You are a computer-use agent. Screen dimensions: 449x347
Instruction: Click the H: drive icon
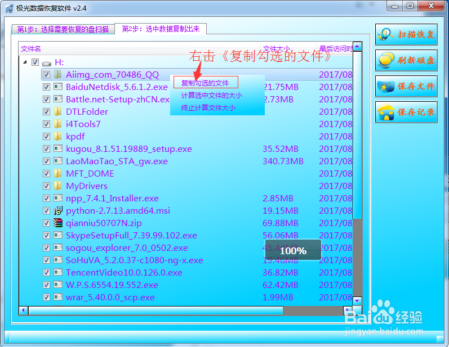pyautogui.click(x=47, y=63)
